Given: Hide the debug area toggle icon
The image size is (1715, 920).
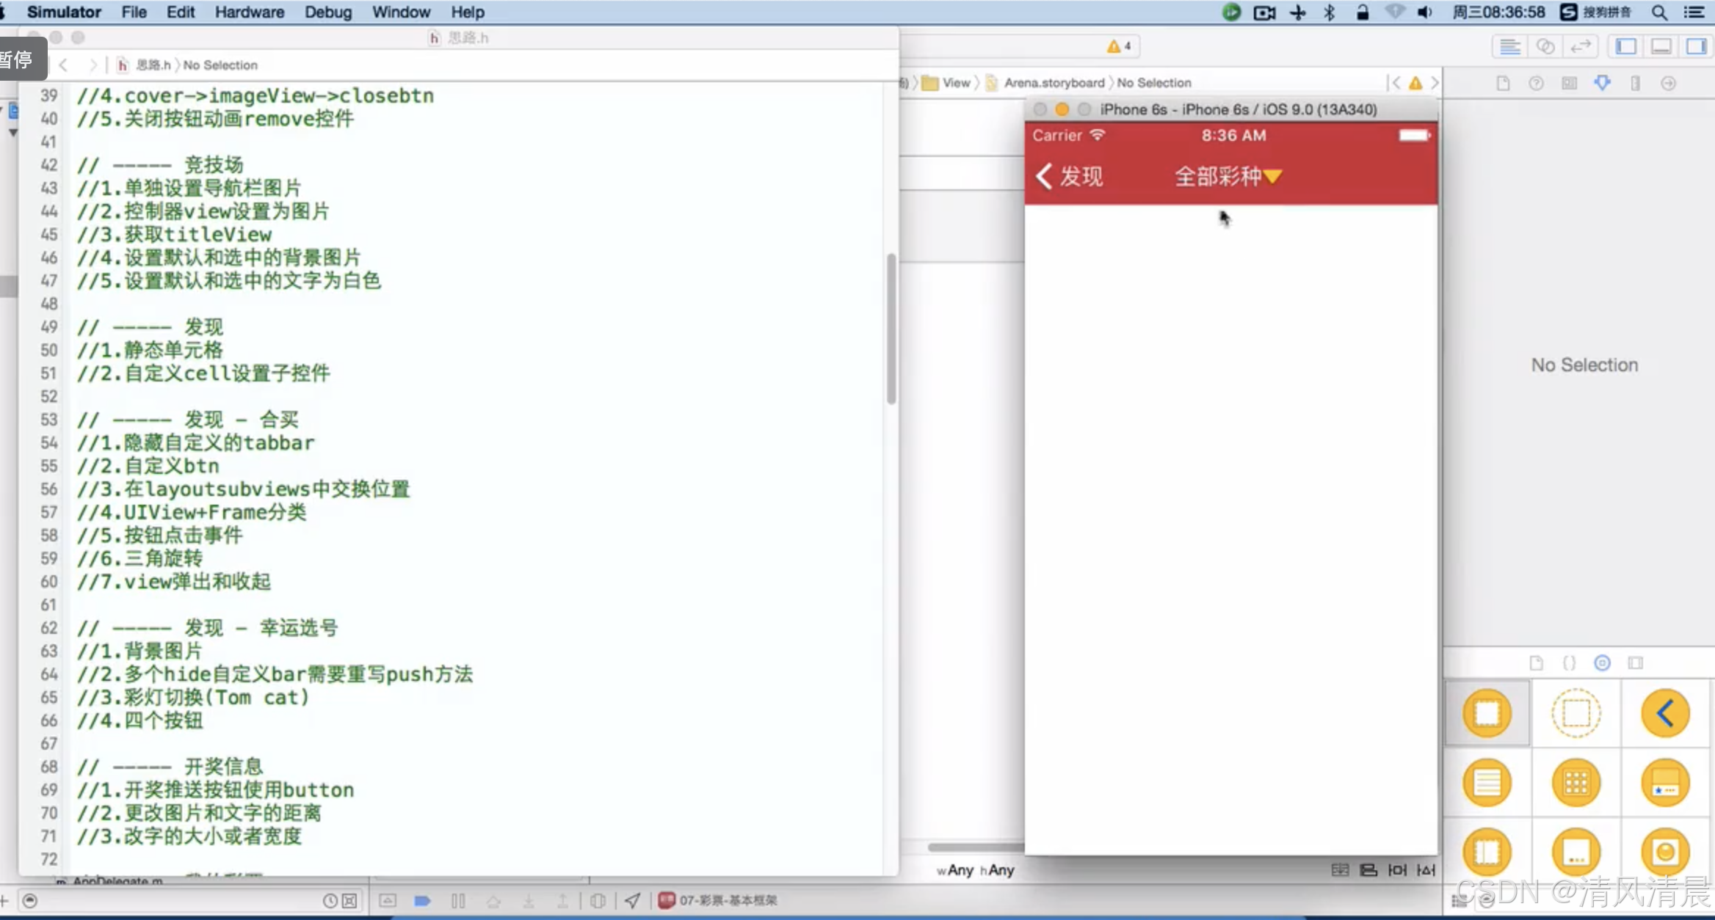Looking at the screenshot, I should coord(388,901).
